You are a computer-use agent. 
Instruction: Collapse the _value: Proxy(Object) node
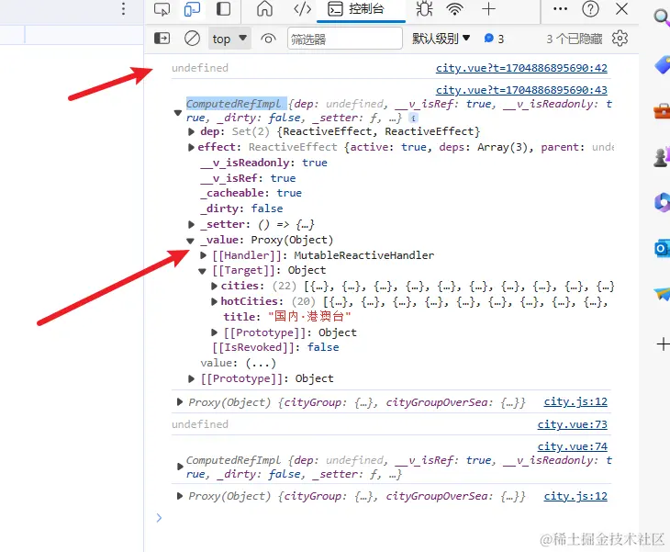(x=191, y=241)
